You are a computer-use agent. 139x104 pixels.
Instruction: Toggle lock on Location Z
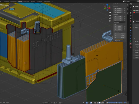(x=125, y=12)
